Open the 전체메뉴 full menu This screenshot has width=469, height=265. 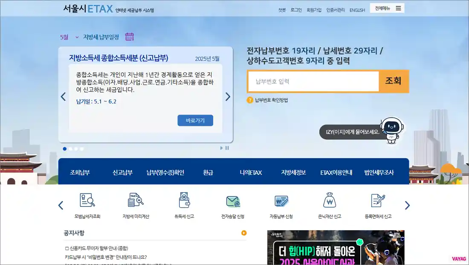tap(387, 9)
